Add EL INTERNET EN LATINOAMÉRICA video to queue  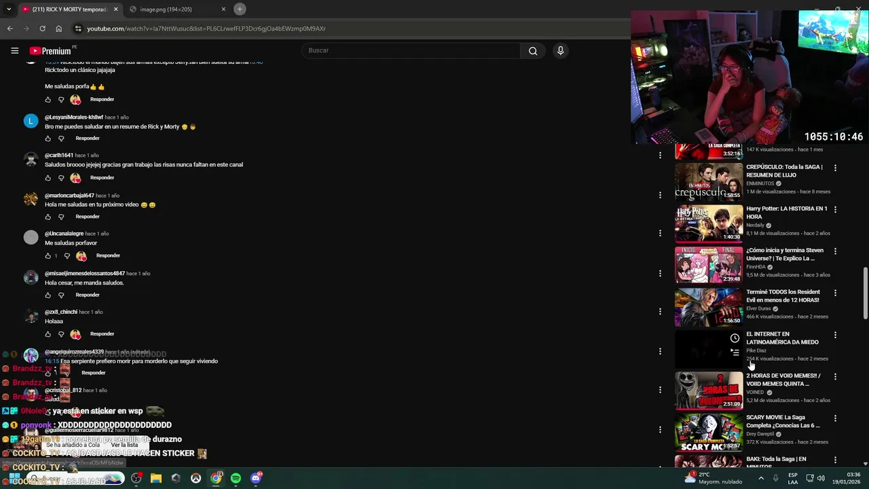735,352
